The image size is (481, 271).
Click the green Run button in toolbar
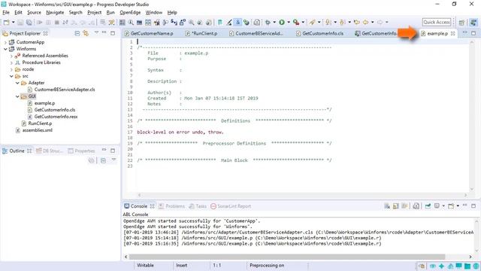click(x=282, y=22)
